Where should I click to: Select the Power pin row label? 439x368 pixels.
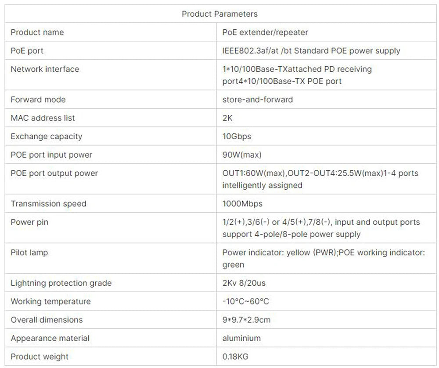click(x=29, y=222)
